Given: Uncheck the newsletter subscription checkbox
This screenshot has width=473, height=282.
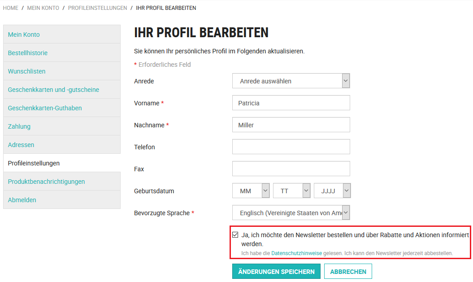Looking at the screenshot, I should [235, 234].
